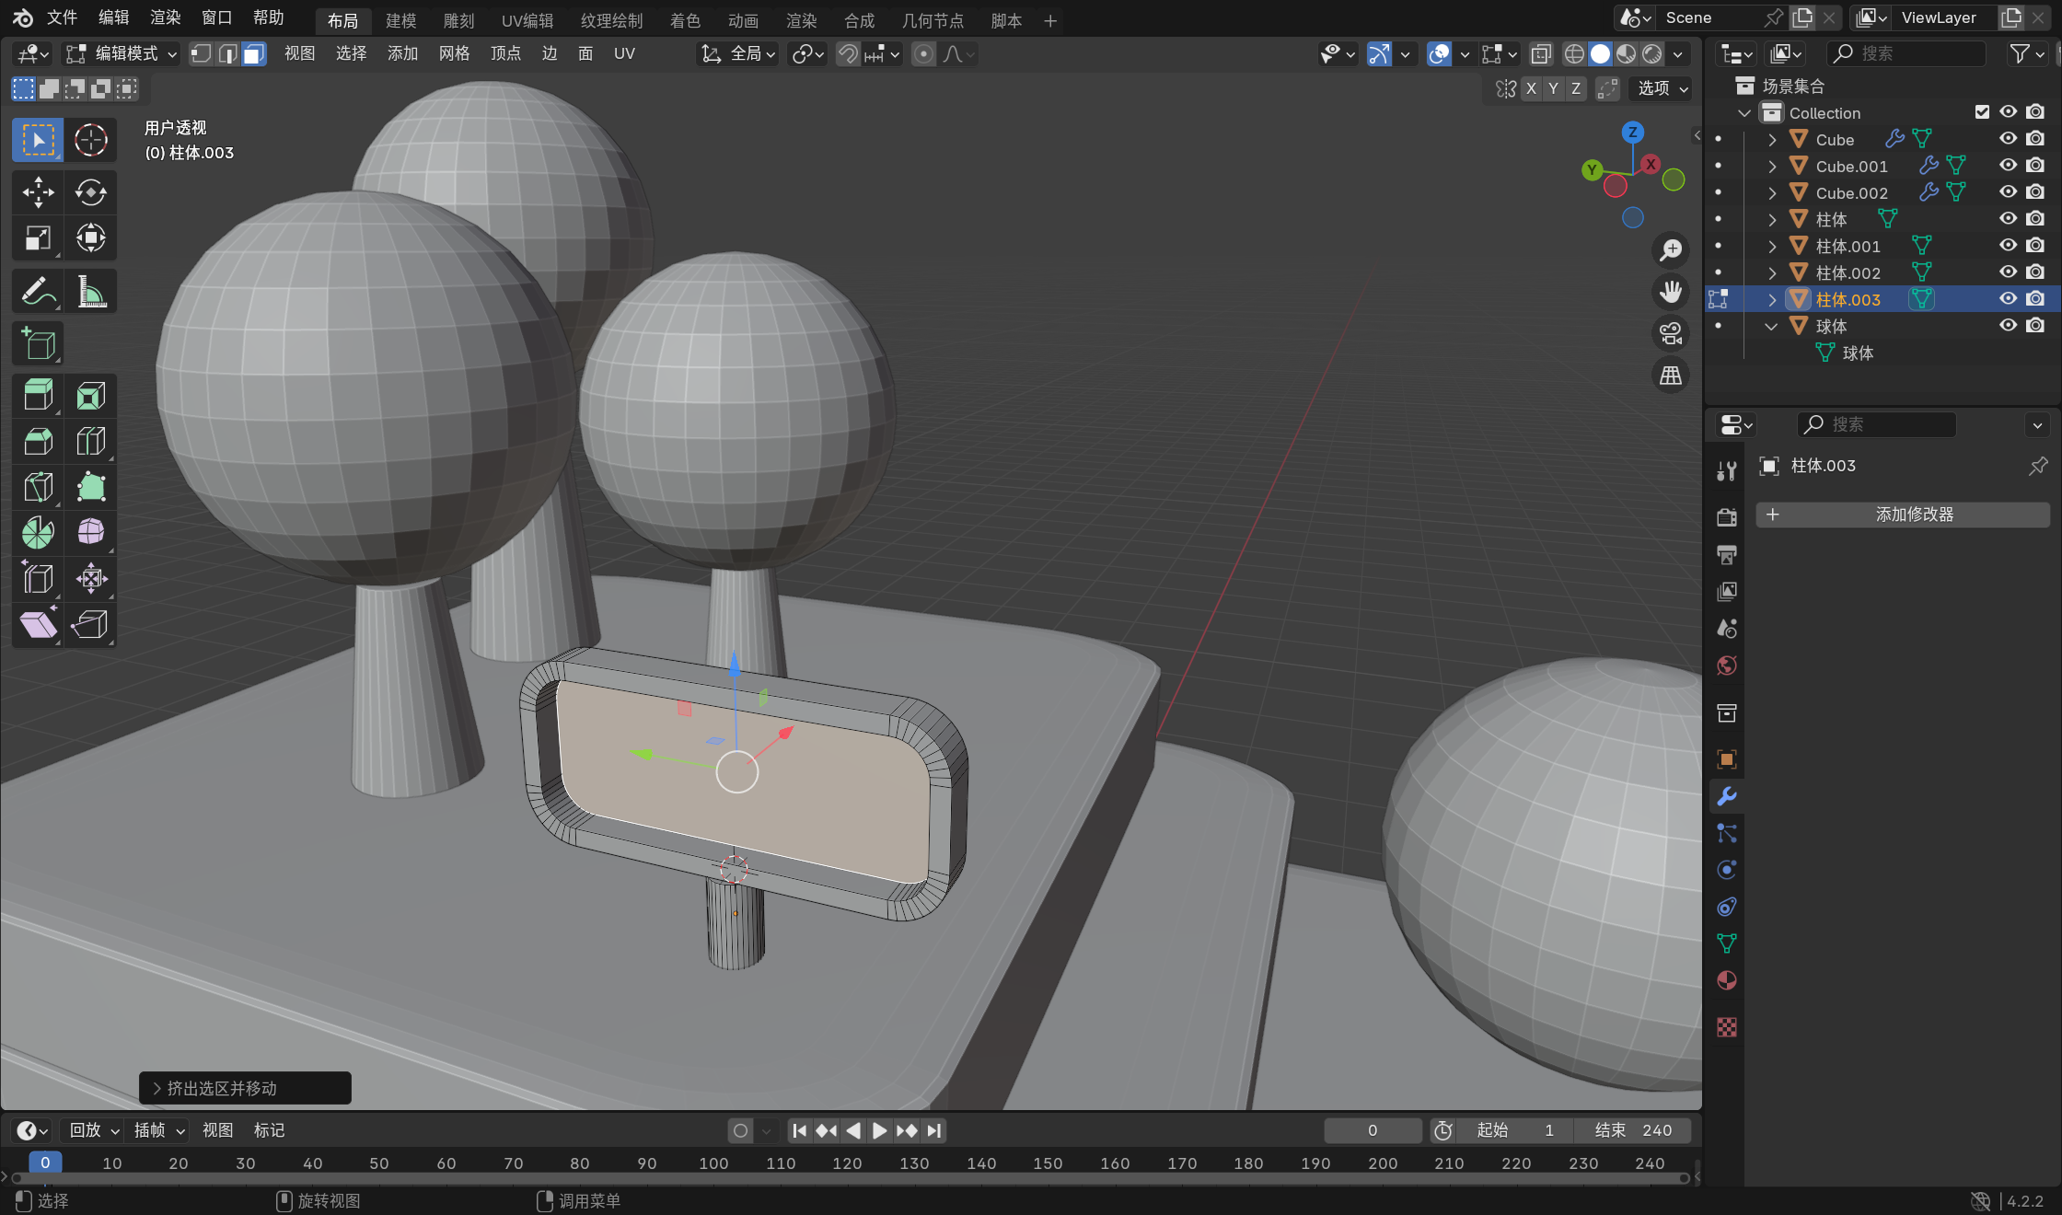
Task: Select the Measure ruler tool
Action: pyautogui.click(x=90, y=292)
